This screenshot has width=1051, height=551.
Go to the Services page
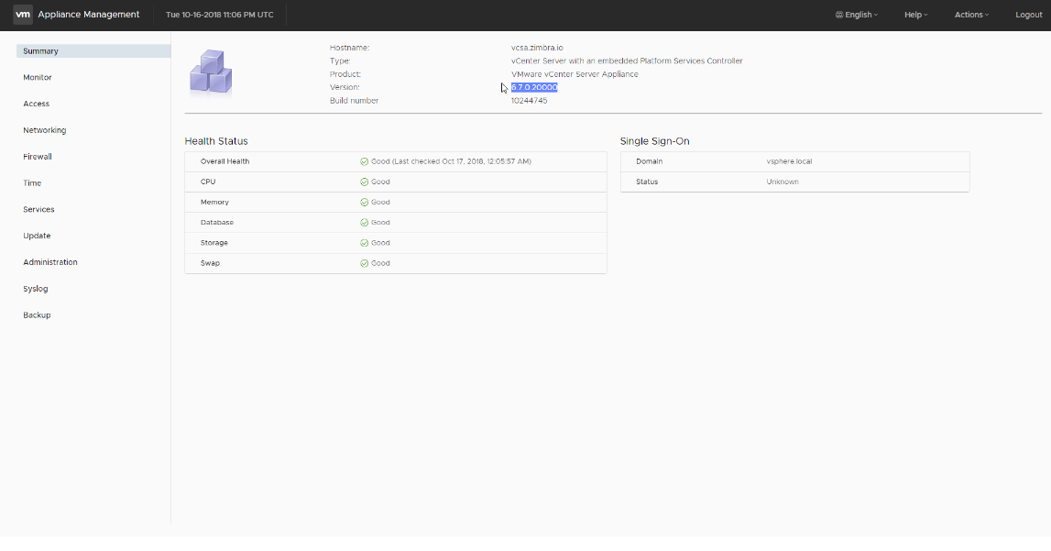pyautogui.click(x=38, y=209)
